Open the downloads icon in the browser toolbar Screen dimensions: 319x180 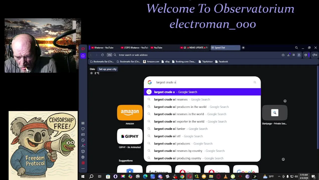click(288, 55)
